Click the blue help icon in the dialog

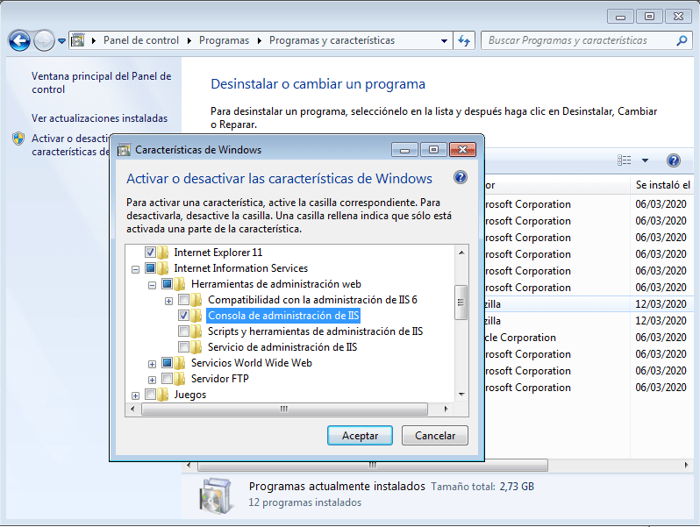pyautogui.click(x=461, y=178)
